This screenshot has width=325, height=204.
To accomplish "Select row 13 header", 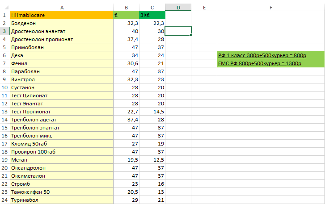I will click(4, 112).
